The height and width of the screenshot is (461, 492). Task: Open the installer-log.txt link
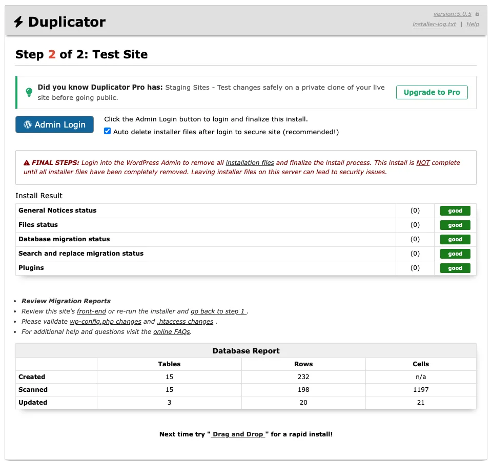point(434,24)
